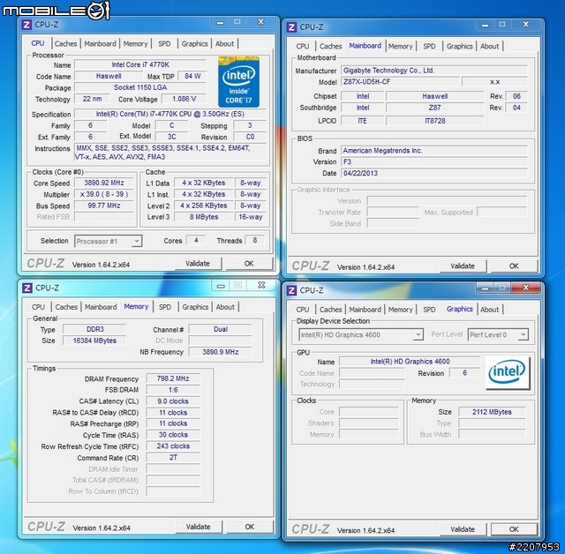Click the CPU-Z icon in Memory window title

click(x=26, y=288)
